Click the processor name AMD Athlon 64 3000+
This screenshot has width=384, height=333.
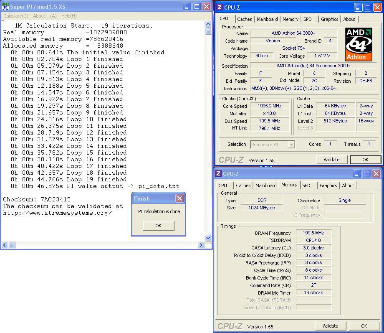click(x=293, y=33)
